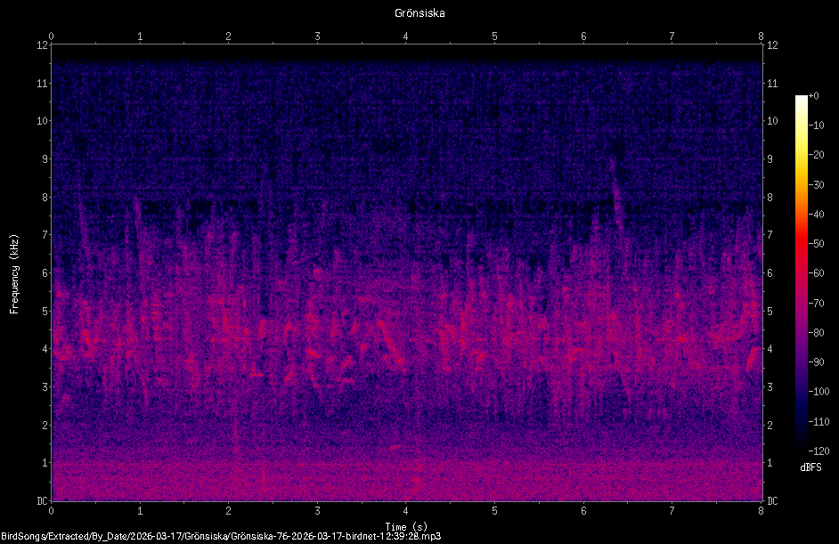The width and height of the screenshot is (839, 544).
Task: Click the 8 second mark on top axis
Action: click(761, 37)
